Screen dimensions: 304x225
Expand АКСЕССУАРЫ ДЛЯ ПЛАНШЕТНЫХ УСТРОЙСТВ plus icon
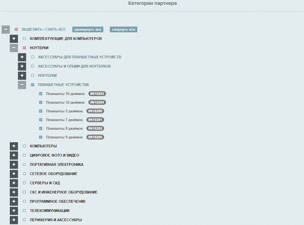22,57
